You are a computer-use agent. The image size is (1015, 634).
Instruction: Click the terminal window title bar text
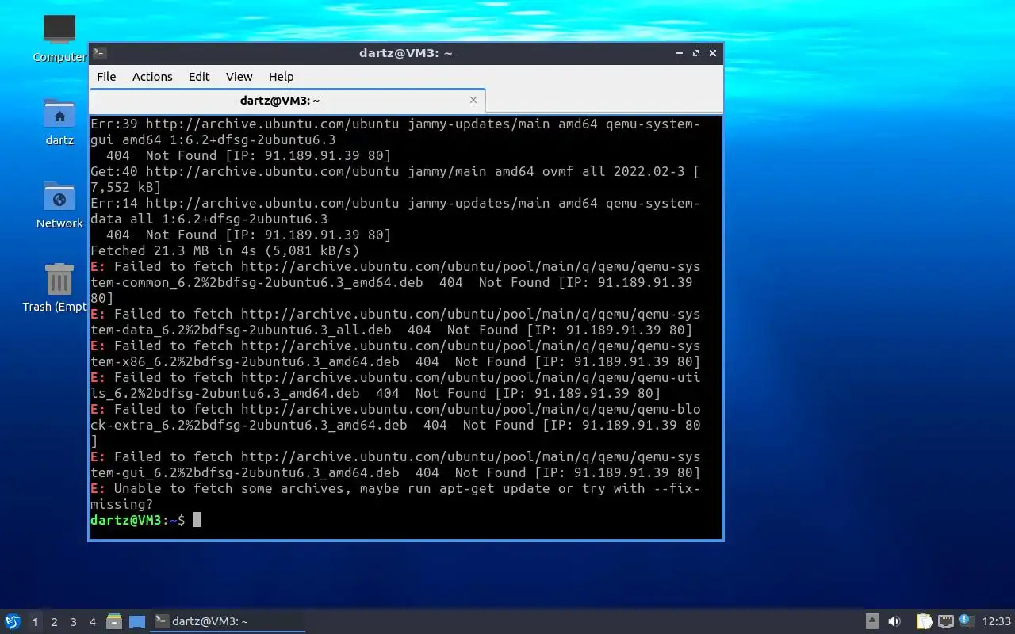point(405,53)
